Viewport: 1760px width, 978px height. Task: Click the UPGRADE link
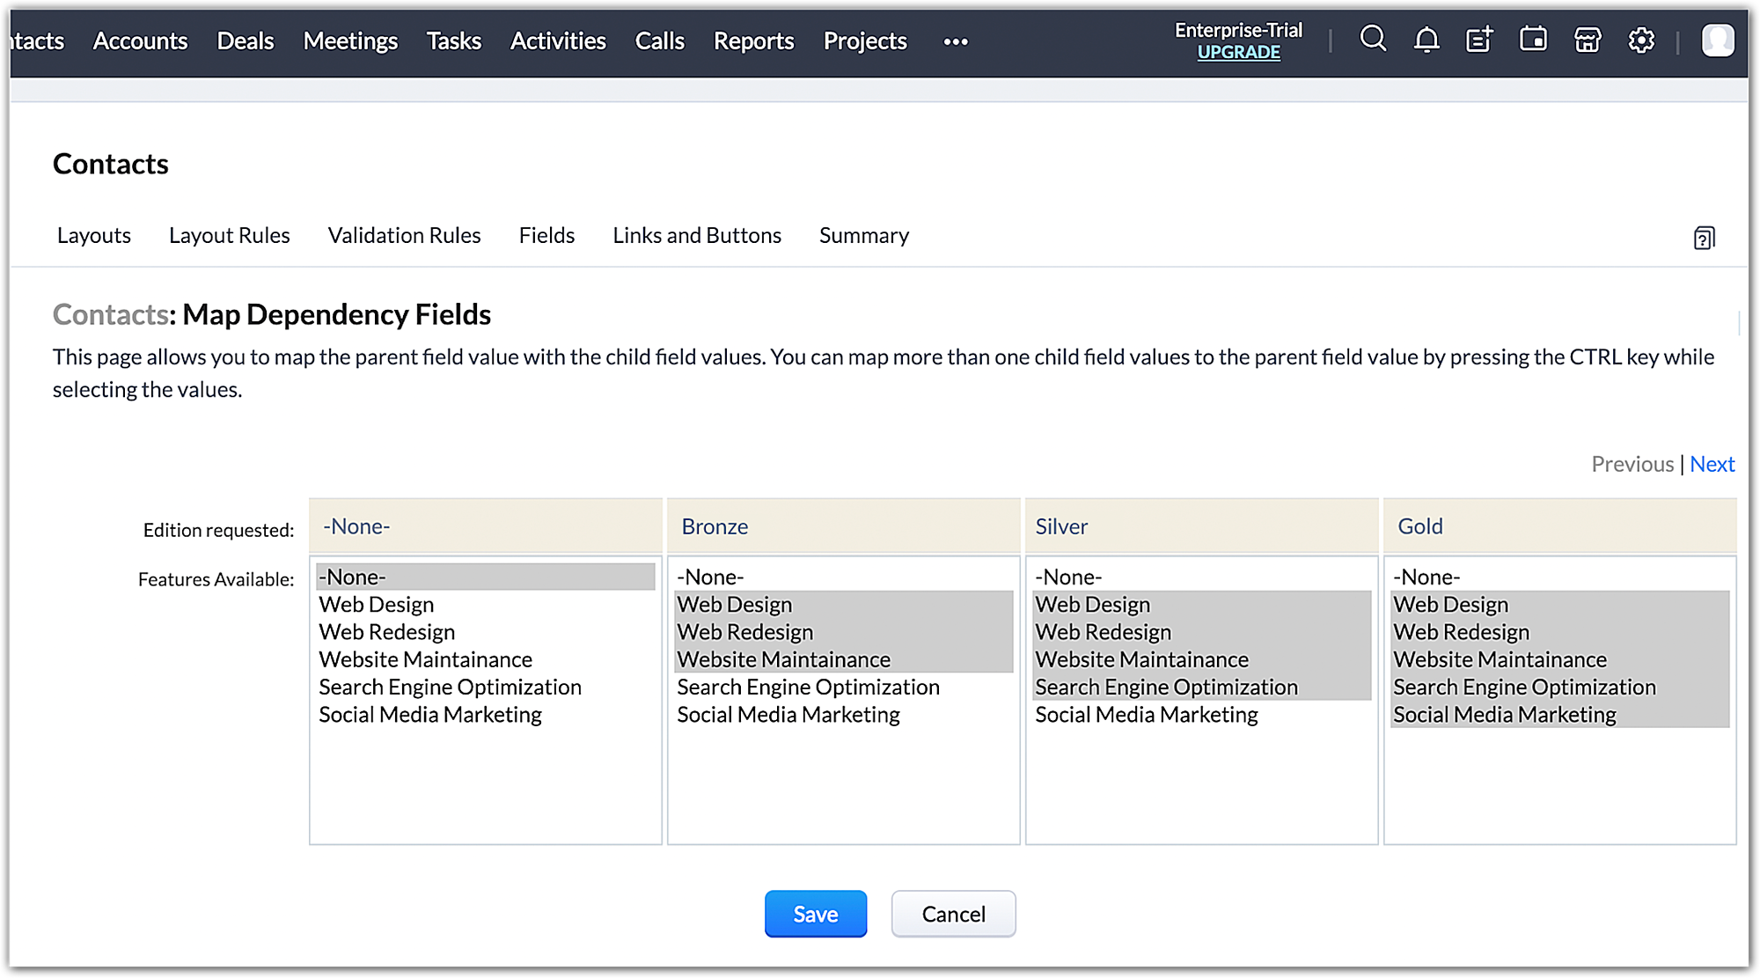(1238, 52)
